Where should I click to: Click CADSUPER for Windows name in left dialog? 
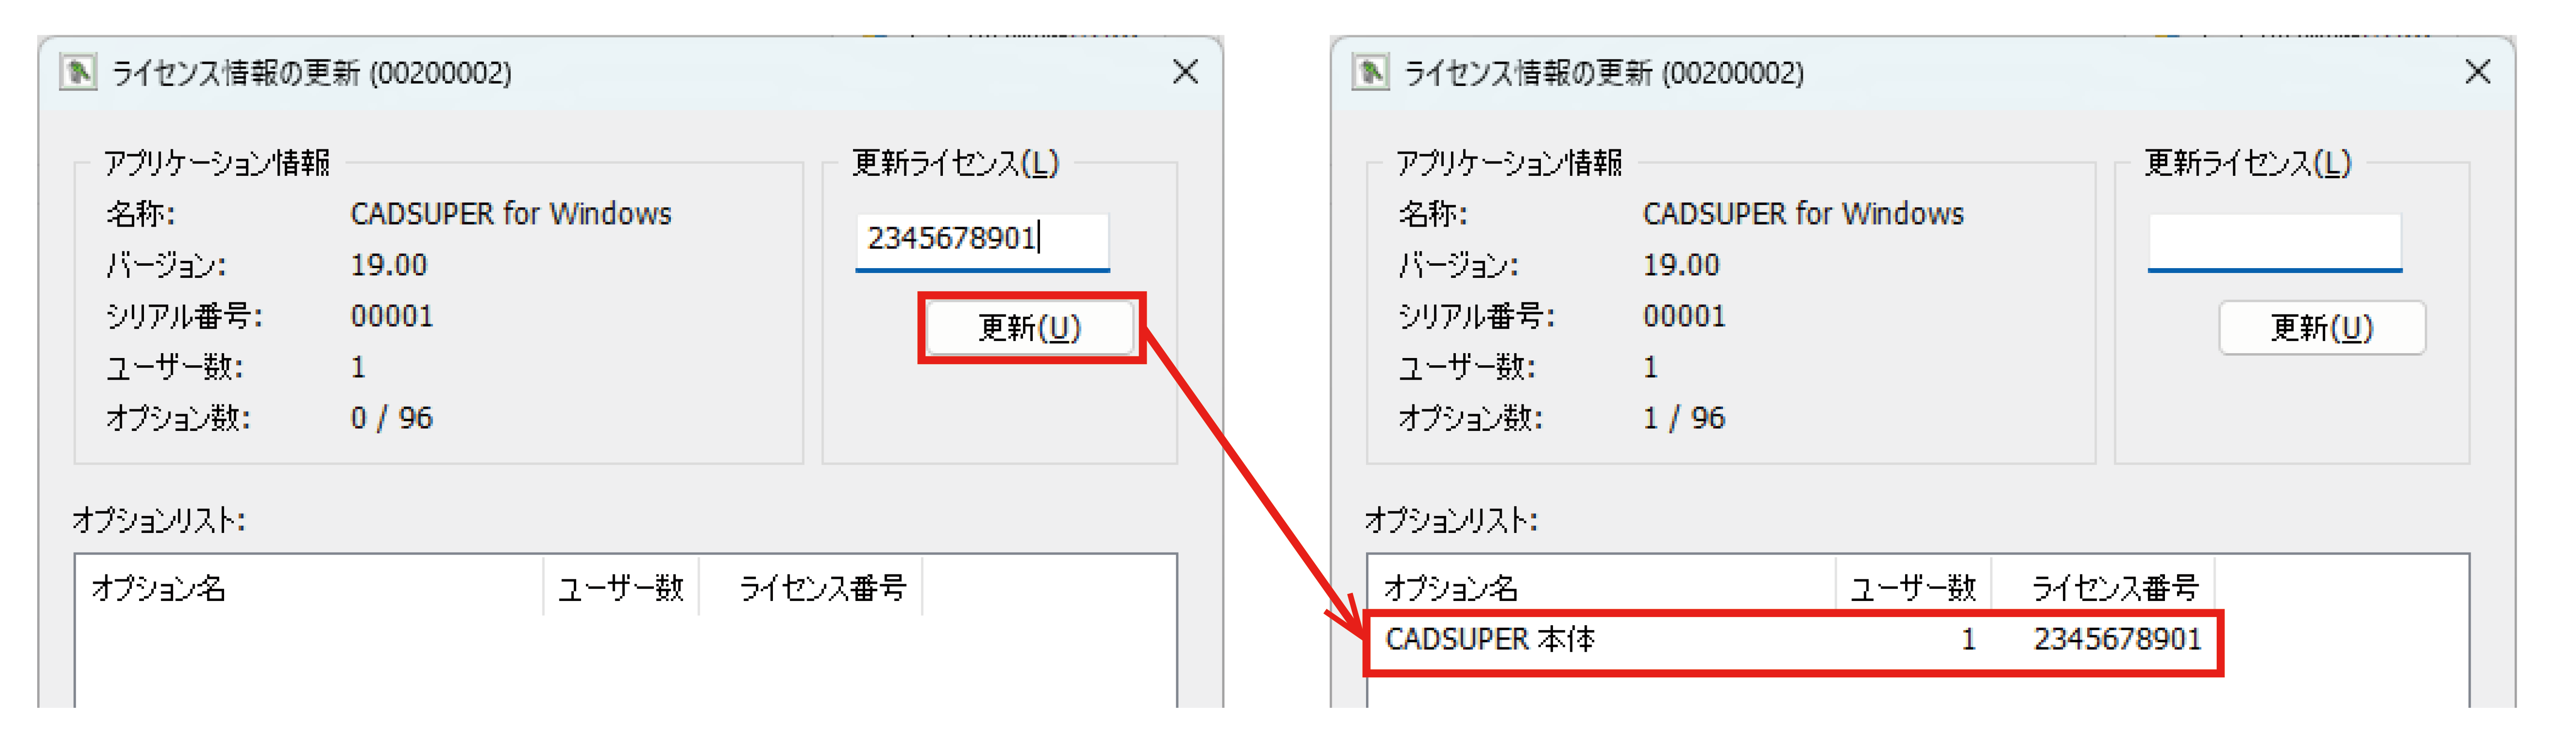[x=511, y=214]
